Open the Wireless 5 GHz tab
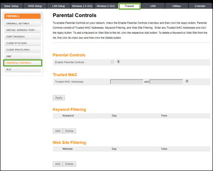 106,6
